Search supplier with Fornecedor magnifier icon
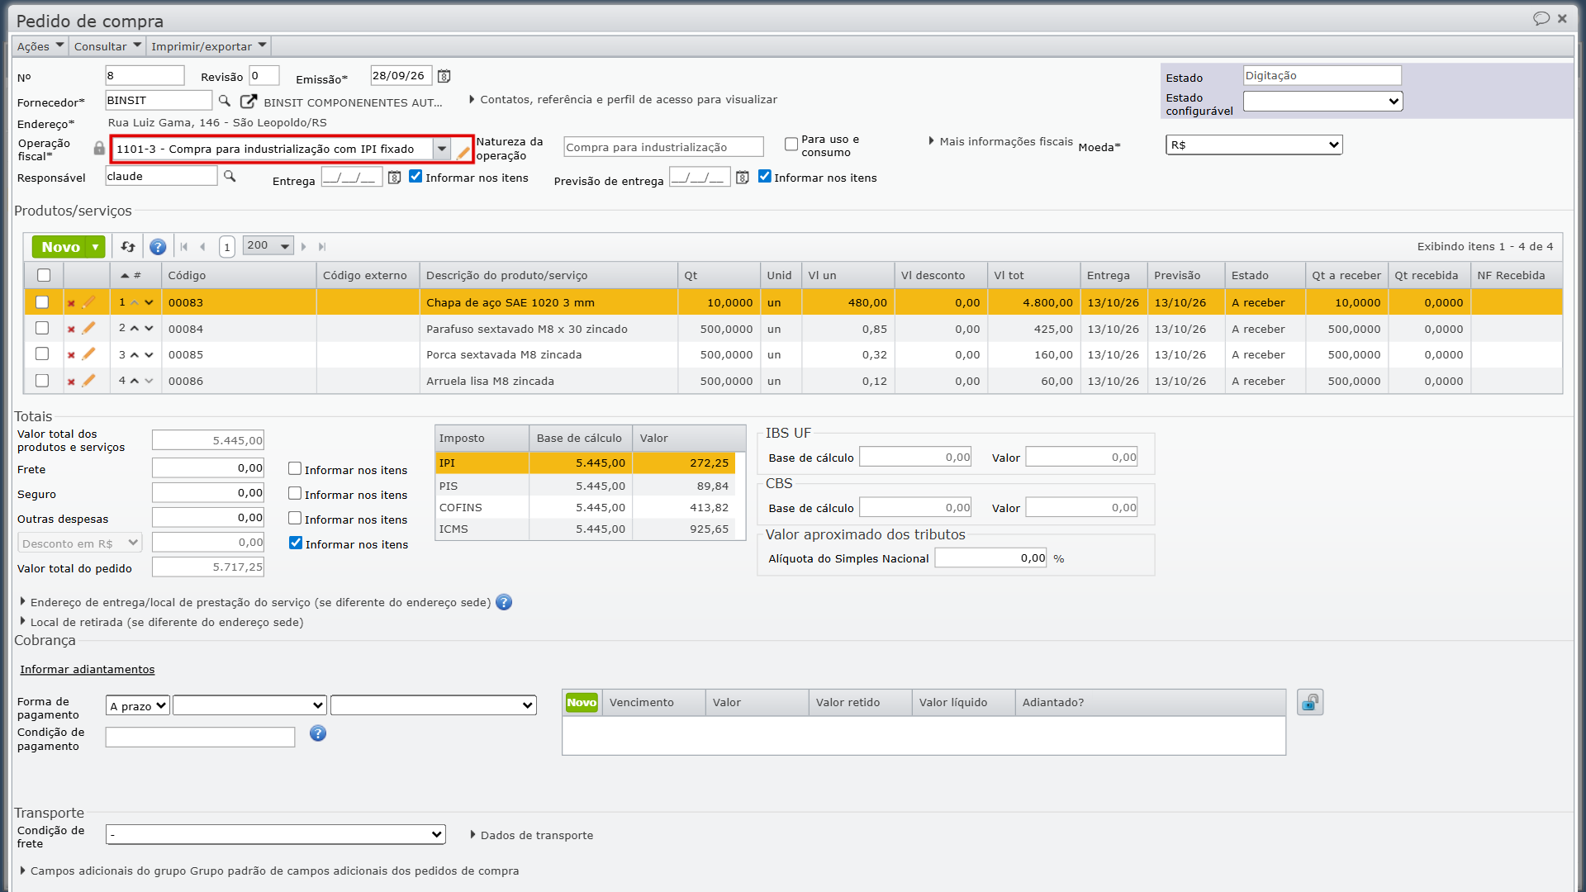Image resolution: width=1586 pixels, height=892 pixels. coord(224,101)
